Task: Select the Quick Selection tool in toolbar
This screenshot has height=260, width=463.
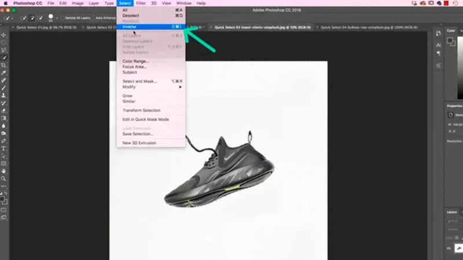Action: click(3, 58)
